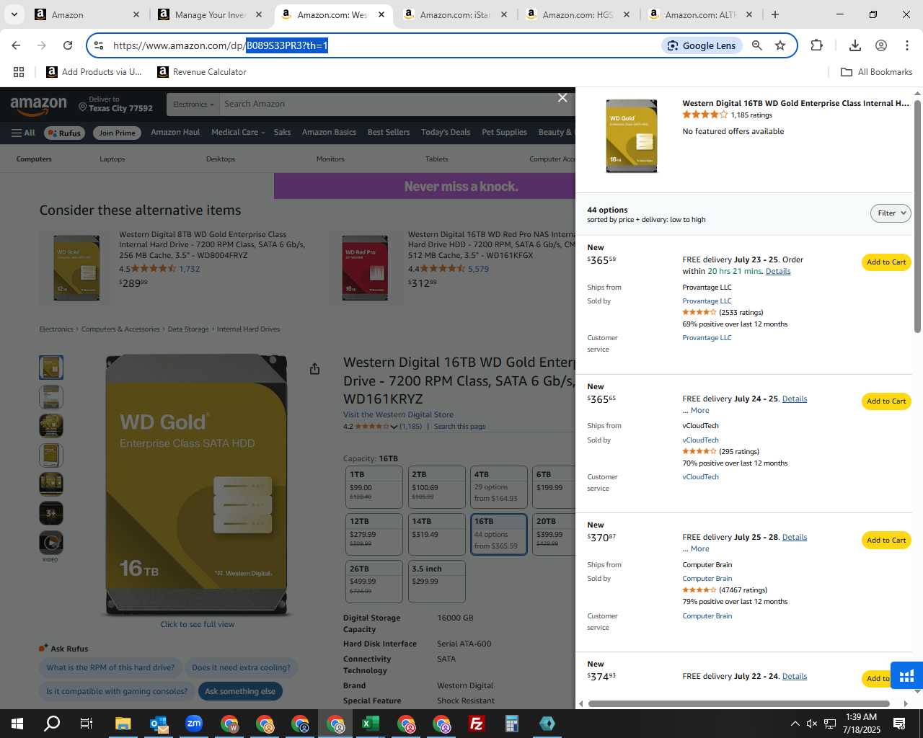Select the 12TB capacity option
Image resolution: width=923 pixels, height=738 pixels.
pos(374,535)
